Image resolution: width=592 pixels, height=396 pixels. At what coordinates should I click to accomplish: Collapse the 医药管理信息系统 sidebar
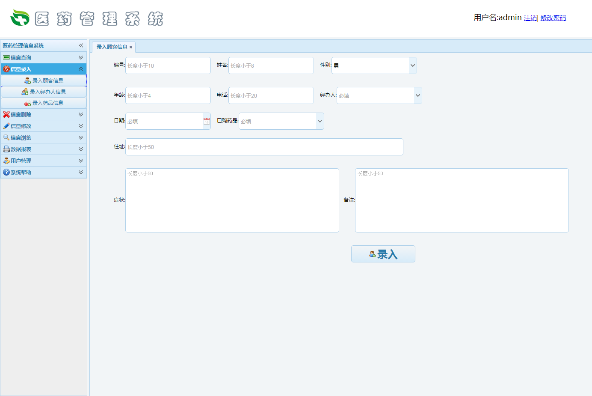pyautogui.click(x=81, y=45)
